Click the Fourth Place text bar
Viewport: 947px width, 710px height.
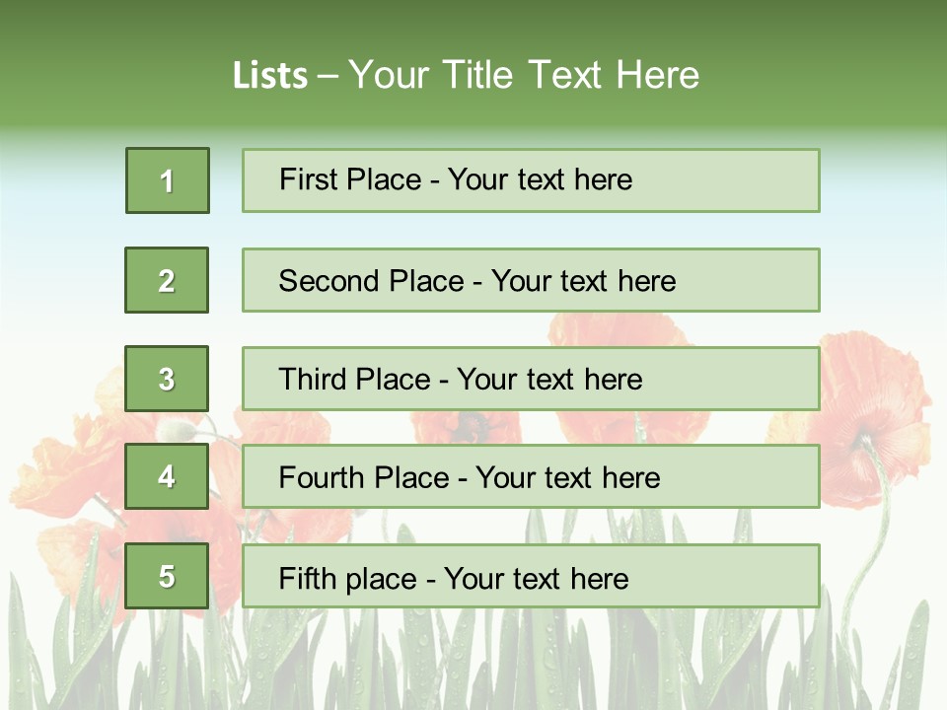(x=531, y=476)
